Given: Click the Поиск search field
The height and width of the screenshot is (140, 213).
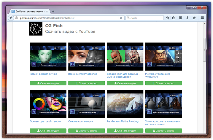Looking at the screenshot, I should tap(145, 18).
